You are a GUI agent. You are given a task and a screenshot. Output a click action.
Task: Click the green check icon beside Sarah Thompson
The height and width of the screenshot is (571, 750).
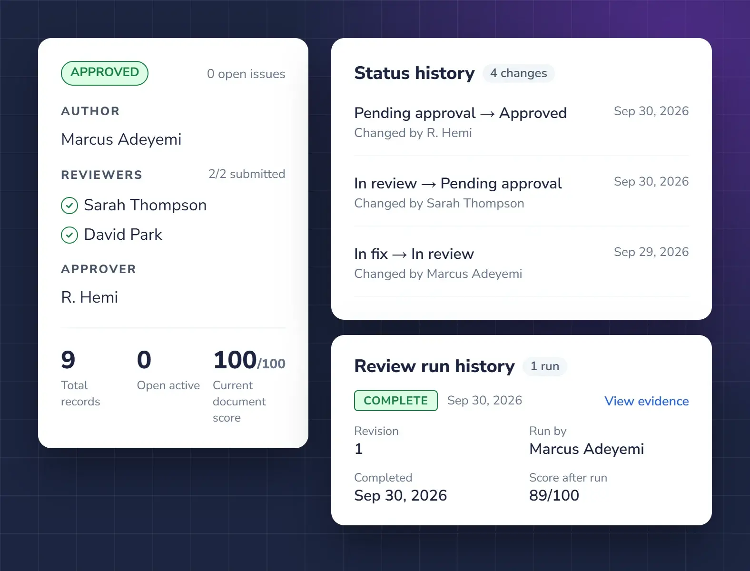69,206
